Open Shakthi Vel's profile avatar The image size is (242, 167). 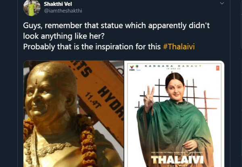coord(32,8)
